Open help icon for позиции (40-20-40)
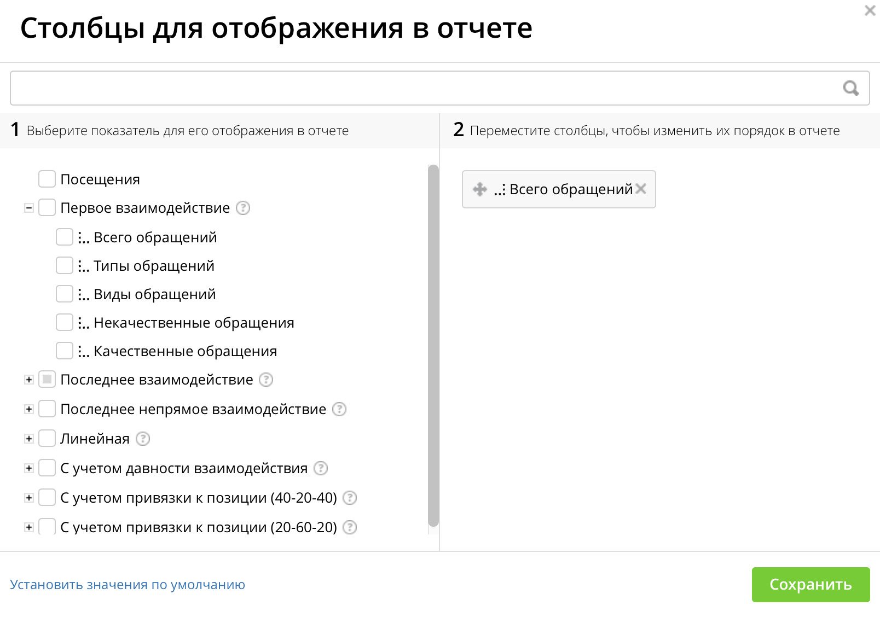This screenshot has height=617, width=880. click(x=350, y=498)
